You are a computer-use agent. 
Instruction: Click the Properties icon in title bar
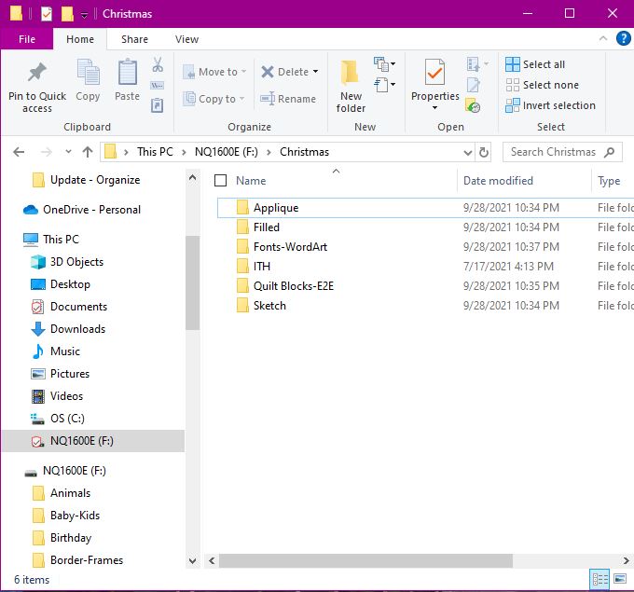47,14
